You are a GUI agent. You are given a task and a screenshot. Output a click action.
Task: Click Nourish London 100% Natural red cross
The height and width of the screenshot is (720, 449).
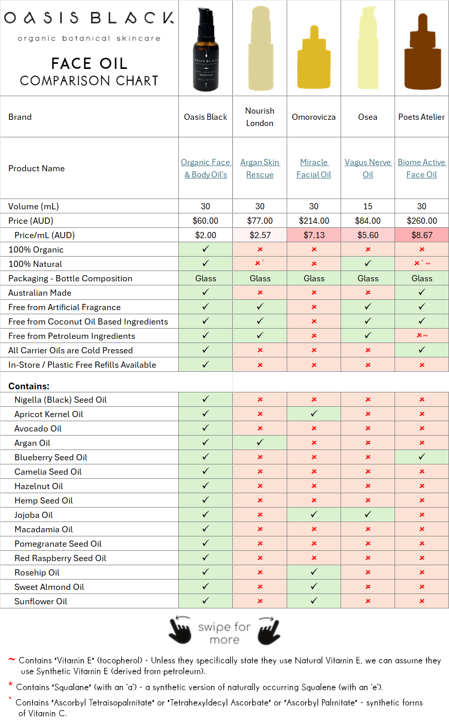[258, 263]
